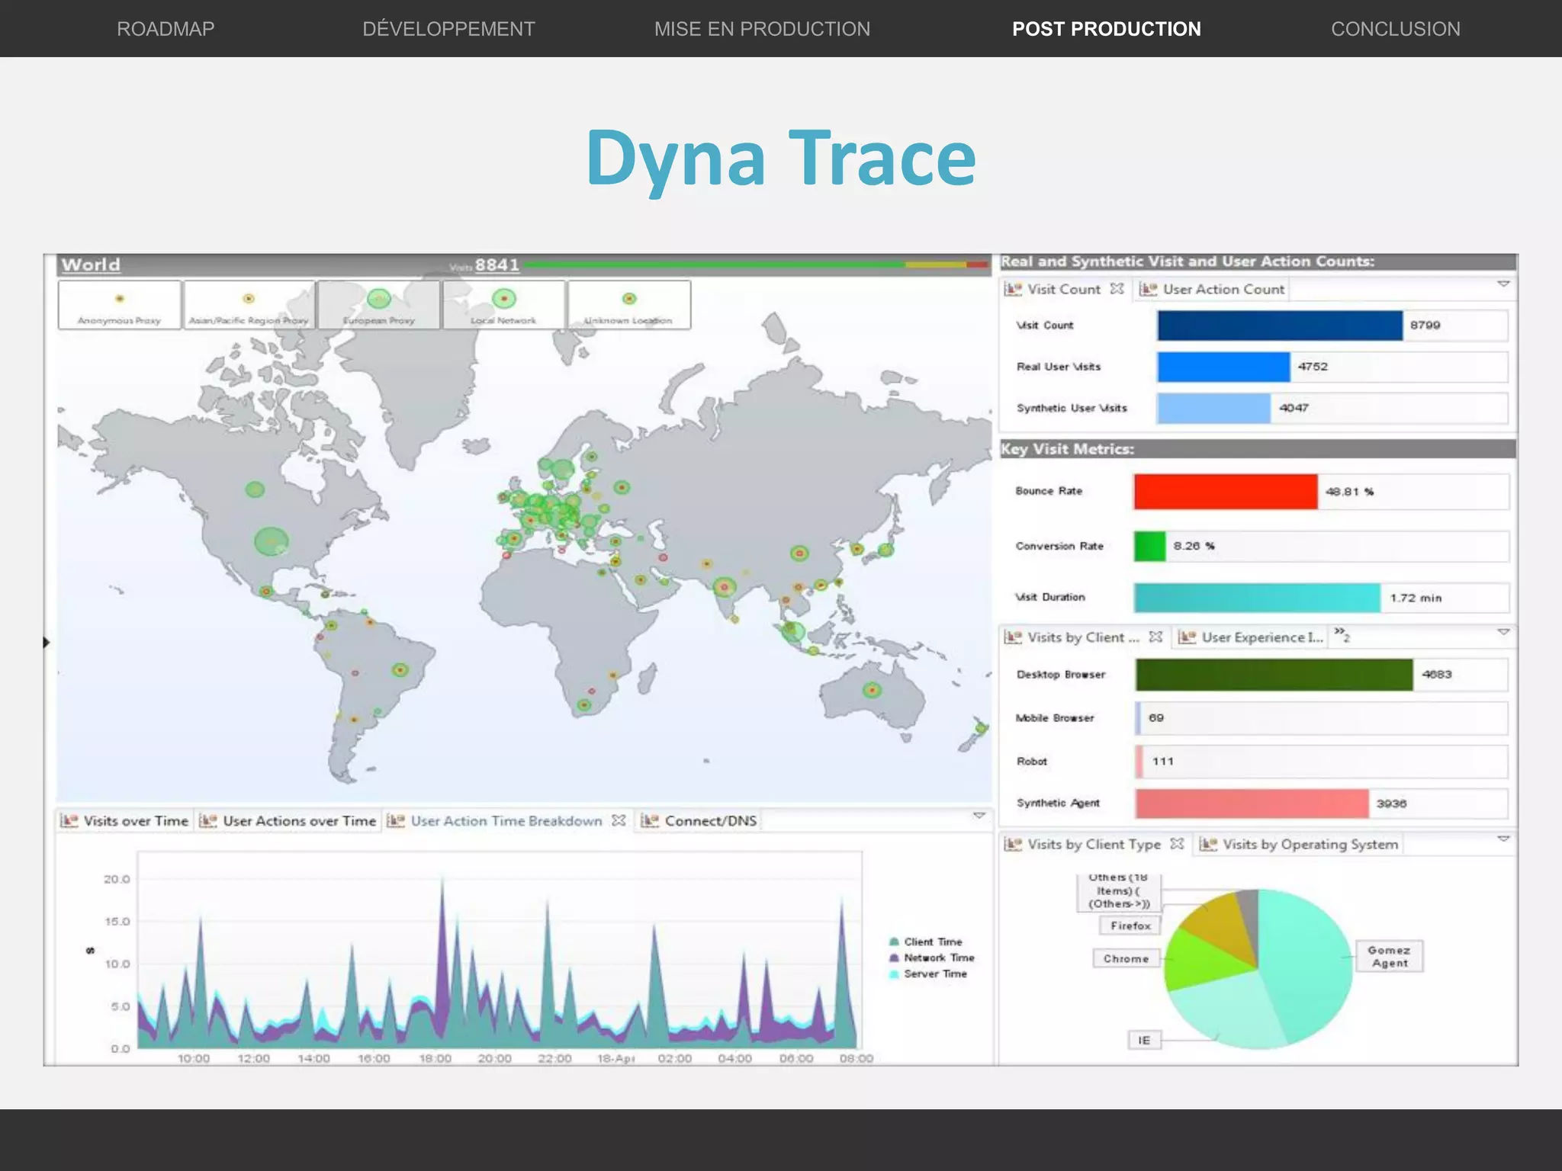Switch to Visits by Operating System tab
Screen dimensions: 1562x1171
click(x=1310, y=844)
